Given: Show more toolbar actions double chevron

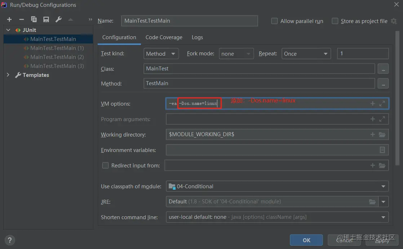Looking at the screenshot, I should point(90,19).
